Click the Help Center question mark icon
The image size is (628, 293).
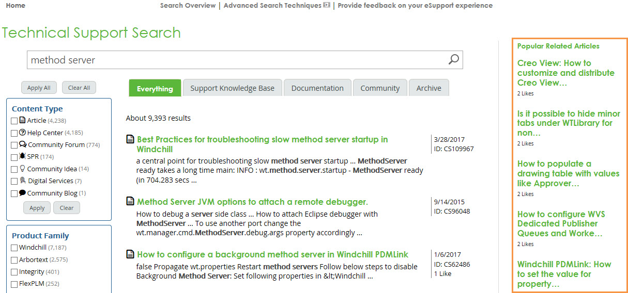[23, 133]
